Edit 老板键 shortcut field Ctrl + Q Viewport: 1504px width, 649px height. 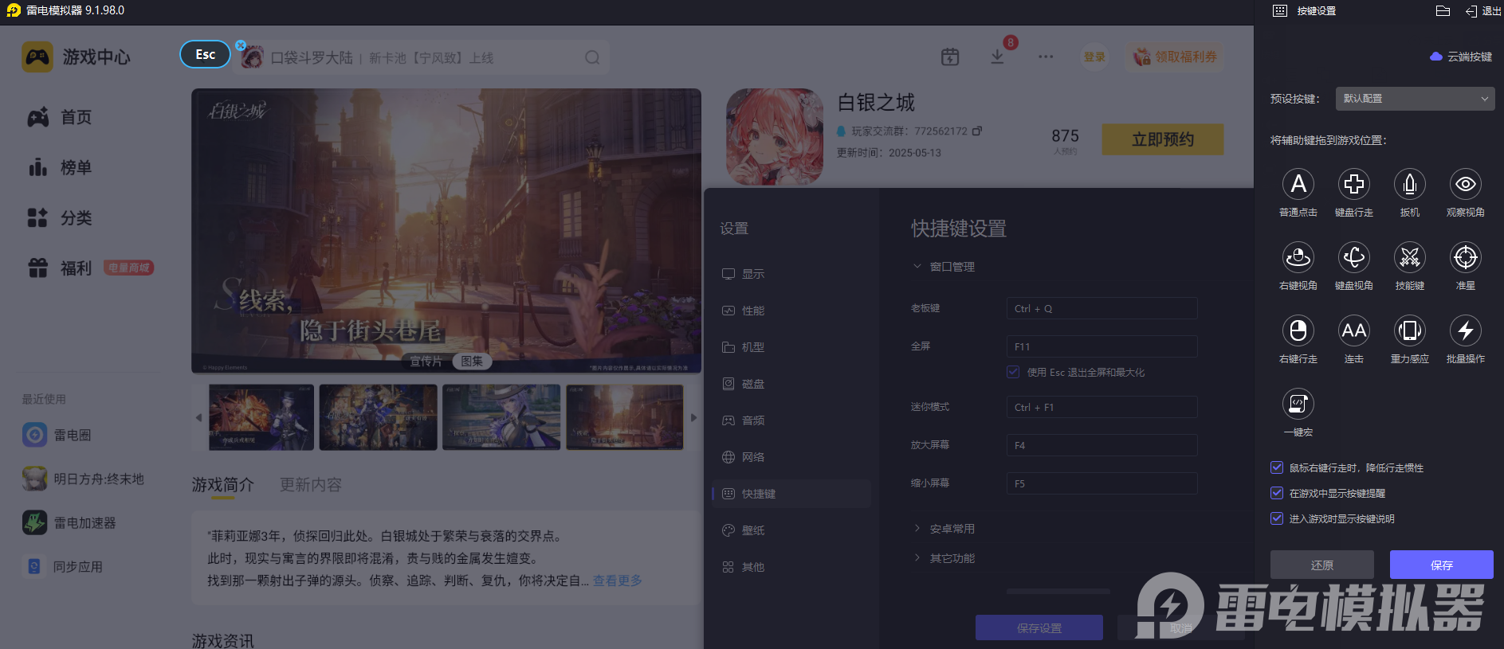point(1101,308)
